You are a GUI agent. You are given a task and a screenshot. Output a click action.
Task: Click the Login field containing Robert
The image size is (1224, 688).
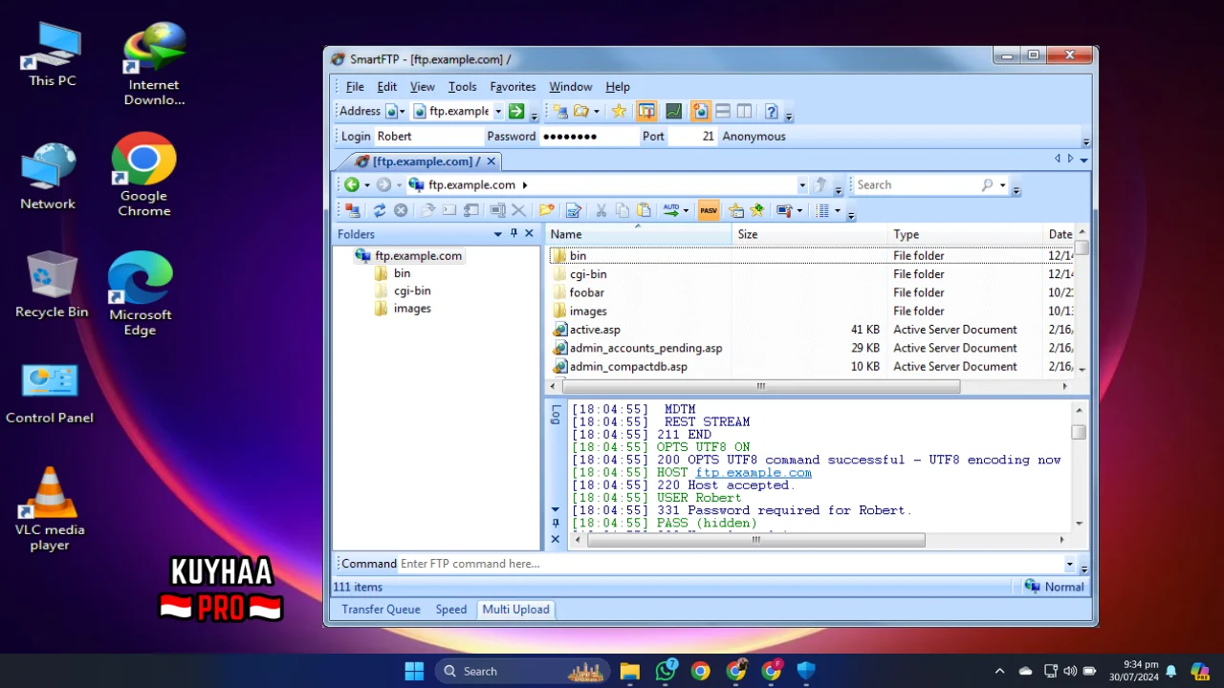(x=428, y=137)
